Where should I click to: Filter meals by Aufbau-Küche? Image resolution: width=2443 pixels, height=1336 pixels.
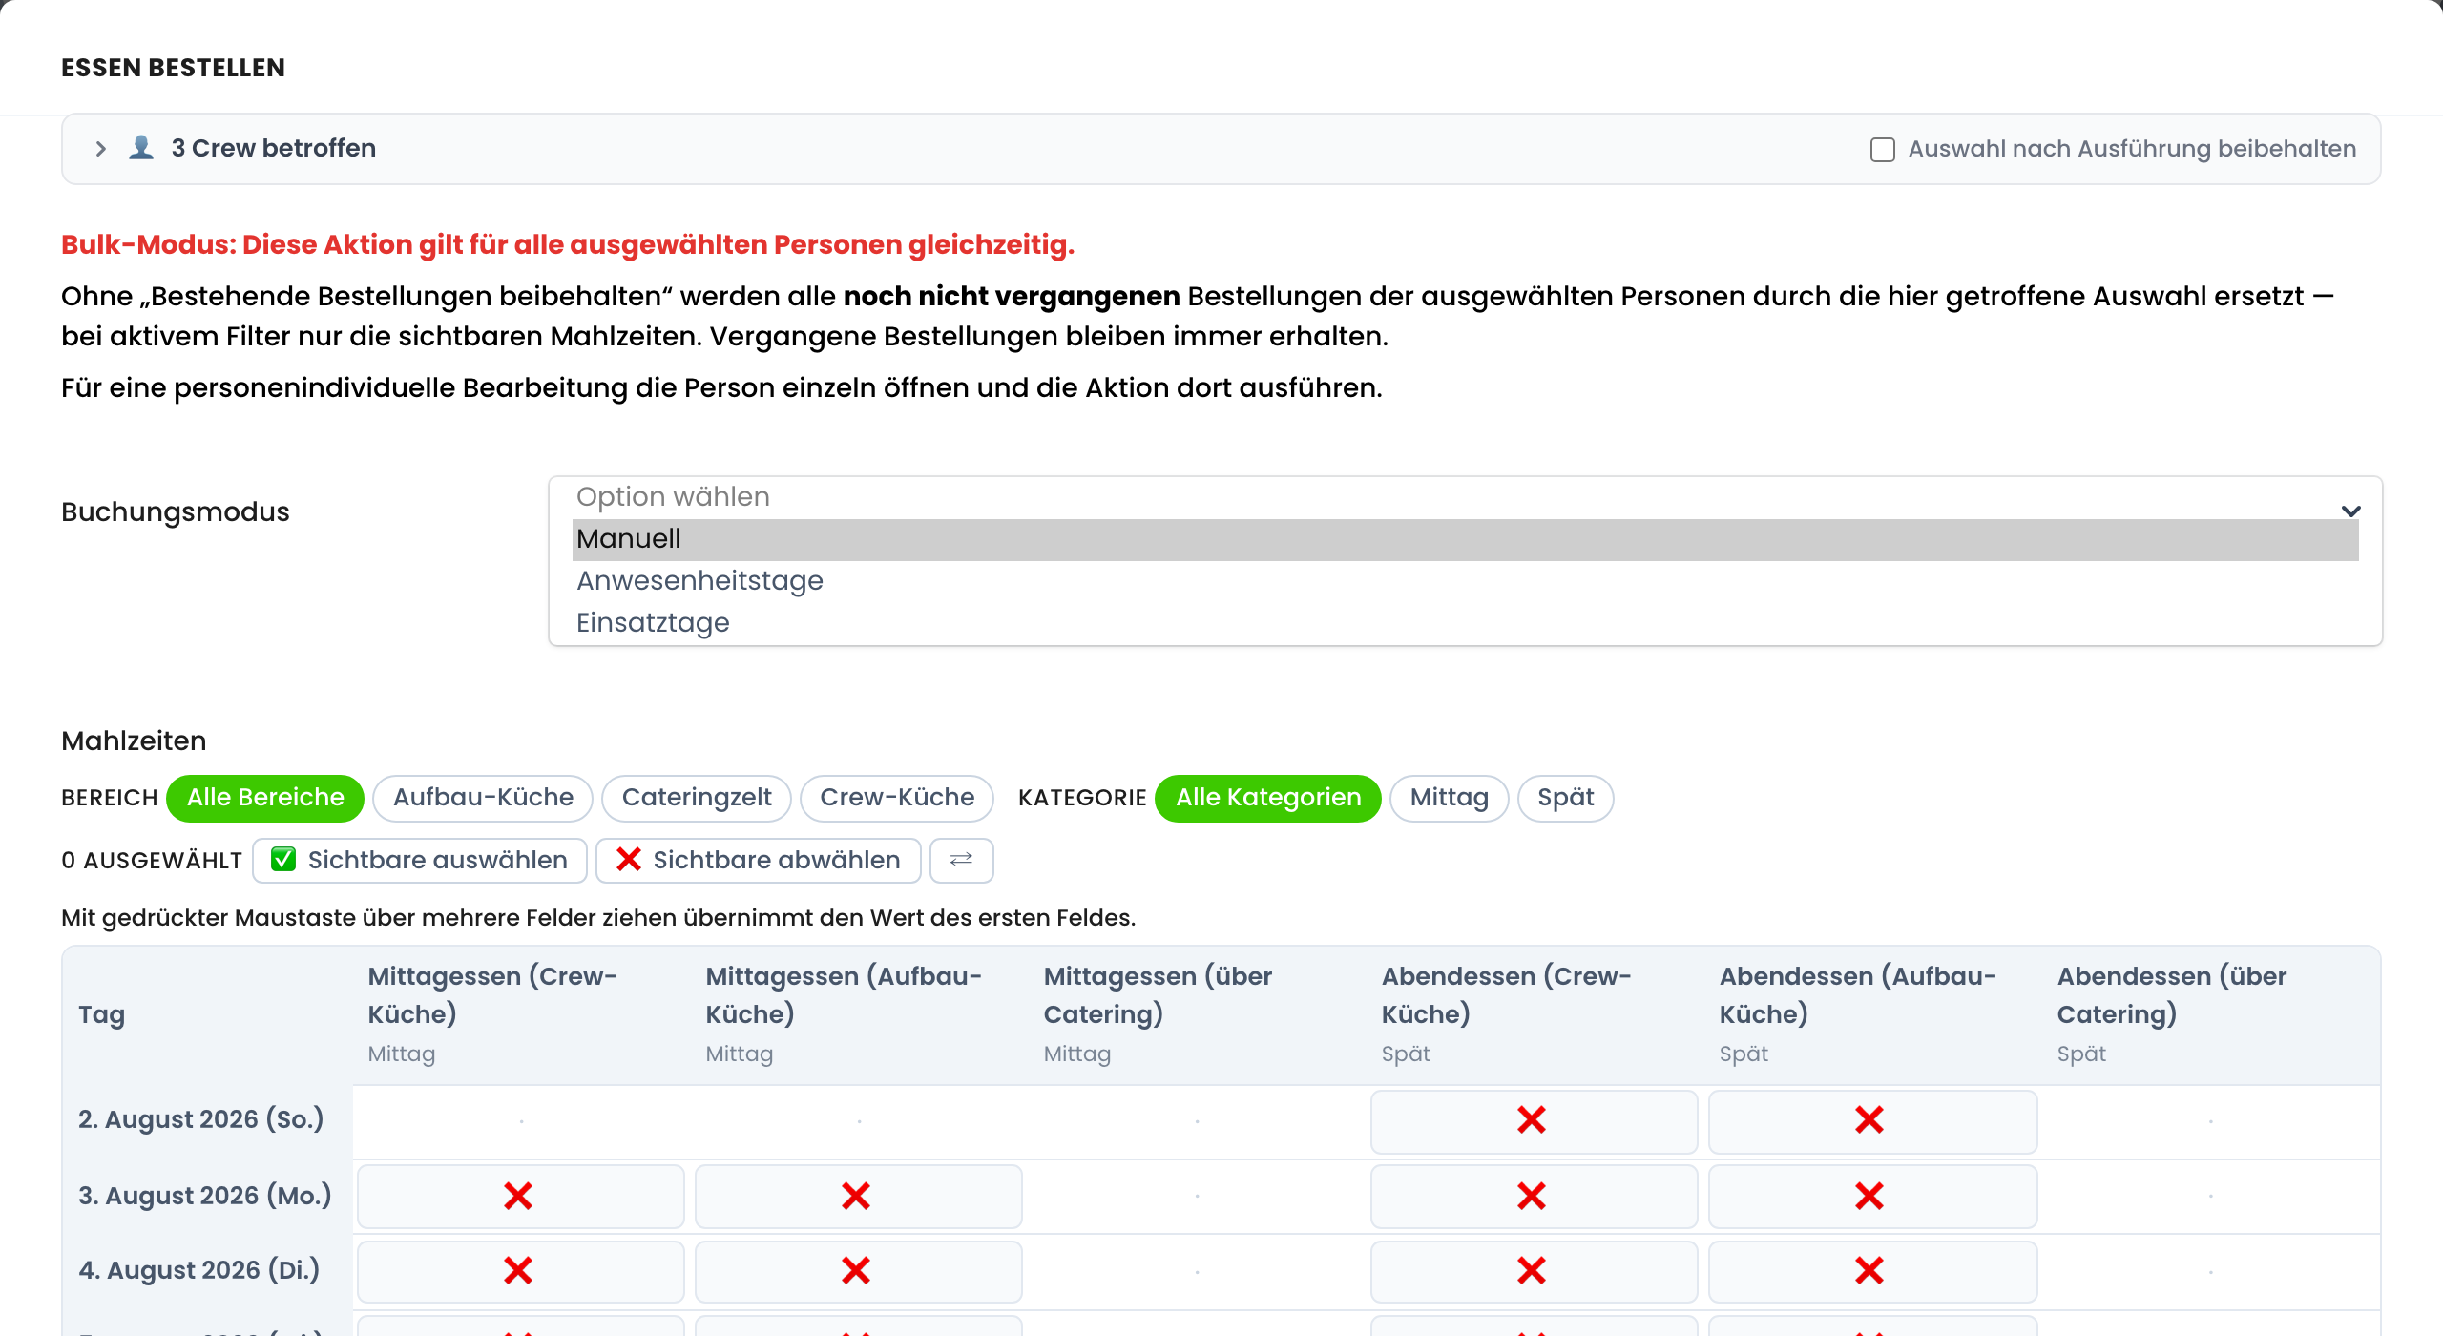click(x=483, y=798)
